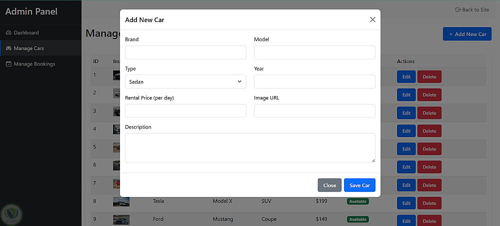The height and width of the screenshot is (226, 500).
Task: Close the Add New Car dialog with X
Action: click(x=372, y=19)
